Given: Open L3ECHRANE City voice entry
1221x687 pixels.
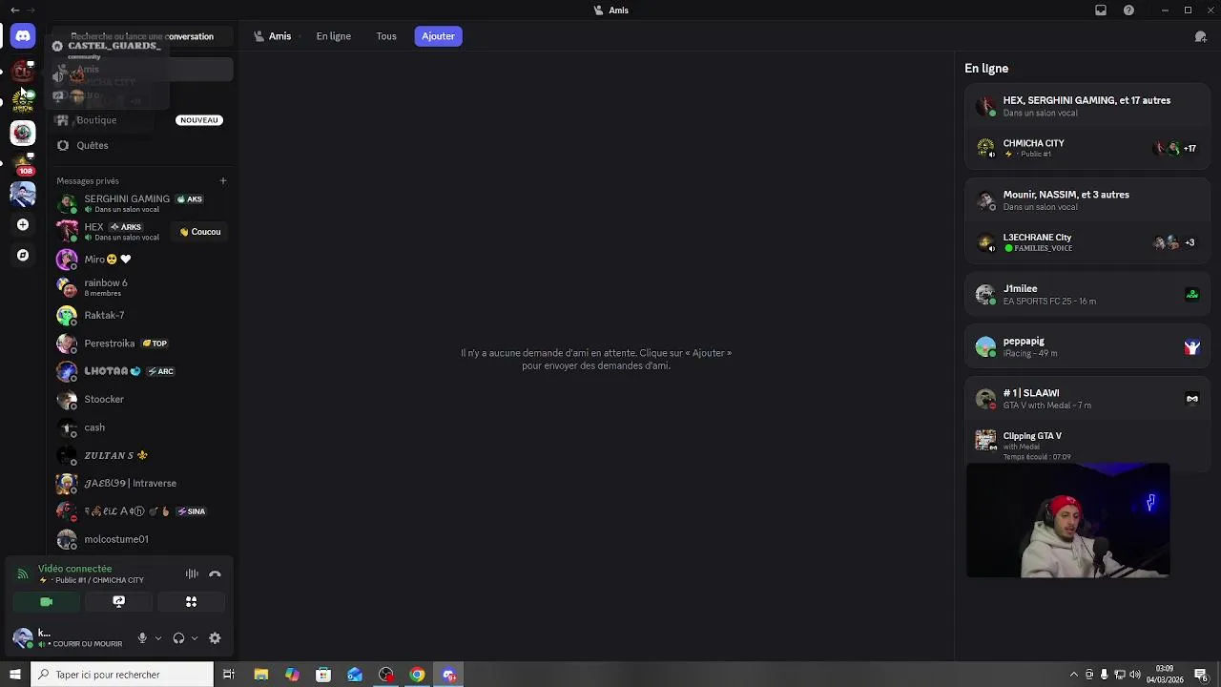Looking at the screenshot, I should (x=1087, y=242).
